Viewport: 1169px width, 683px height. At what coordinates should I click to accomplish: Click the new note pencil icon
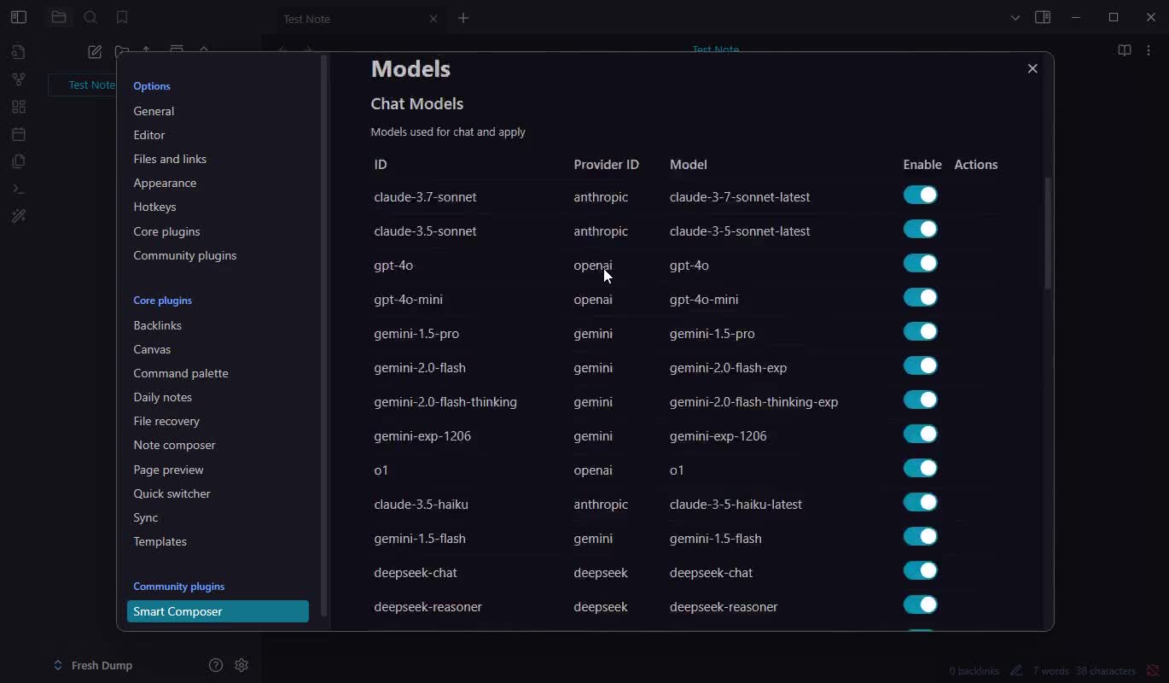[95, 51]
